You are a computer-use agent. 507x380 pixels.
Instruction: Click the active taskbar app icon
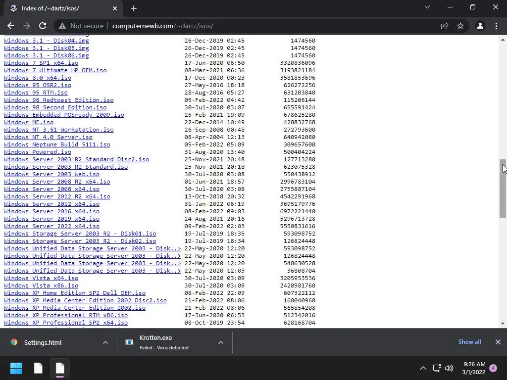click(60, 368)
